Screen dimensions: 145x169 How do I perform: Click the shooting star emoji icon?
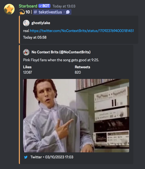pyautogui.click(x=22, y=12)
